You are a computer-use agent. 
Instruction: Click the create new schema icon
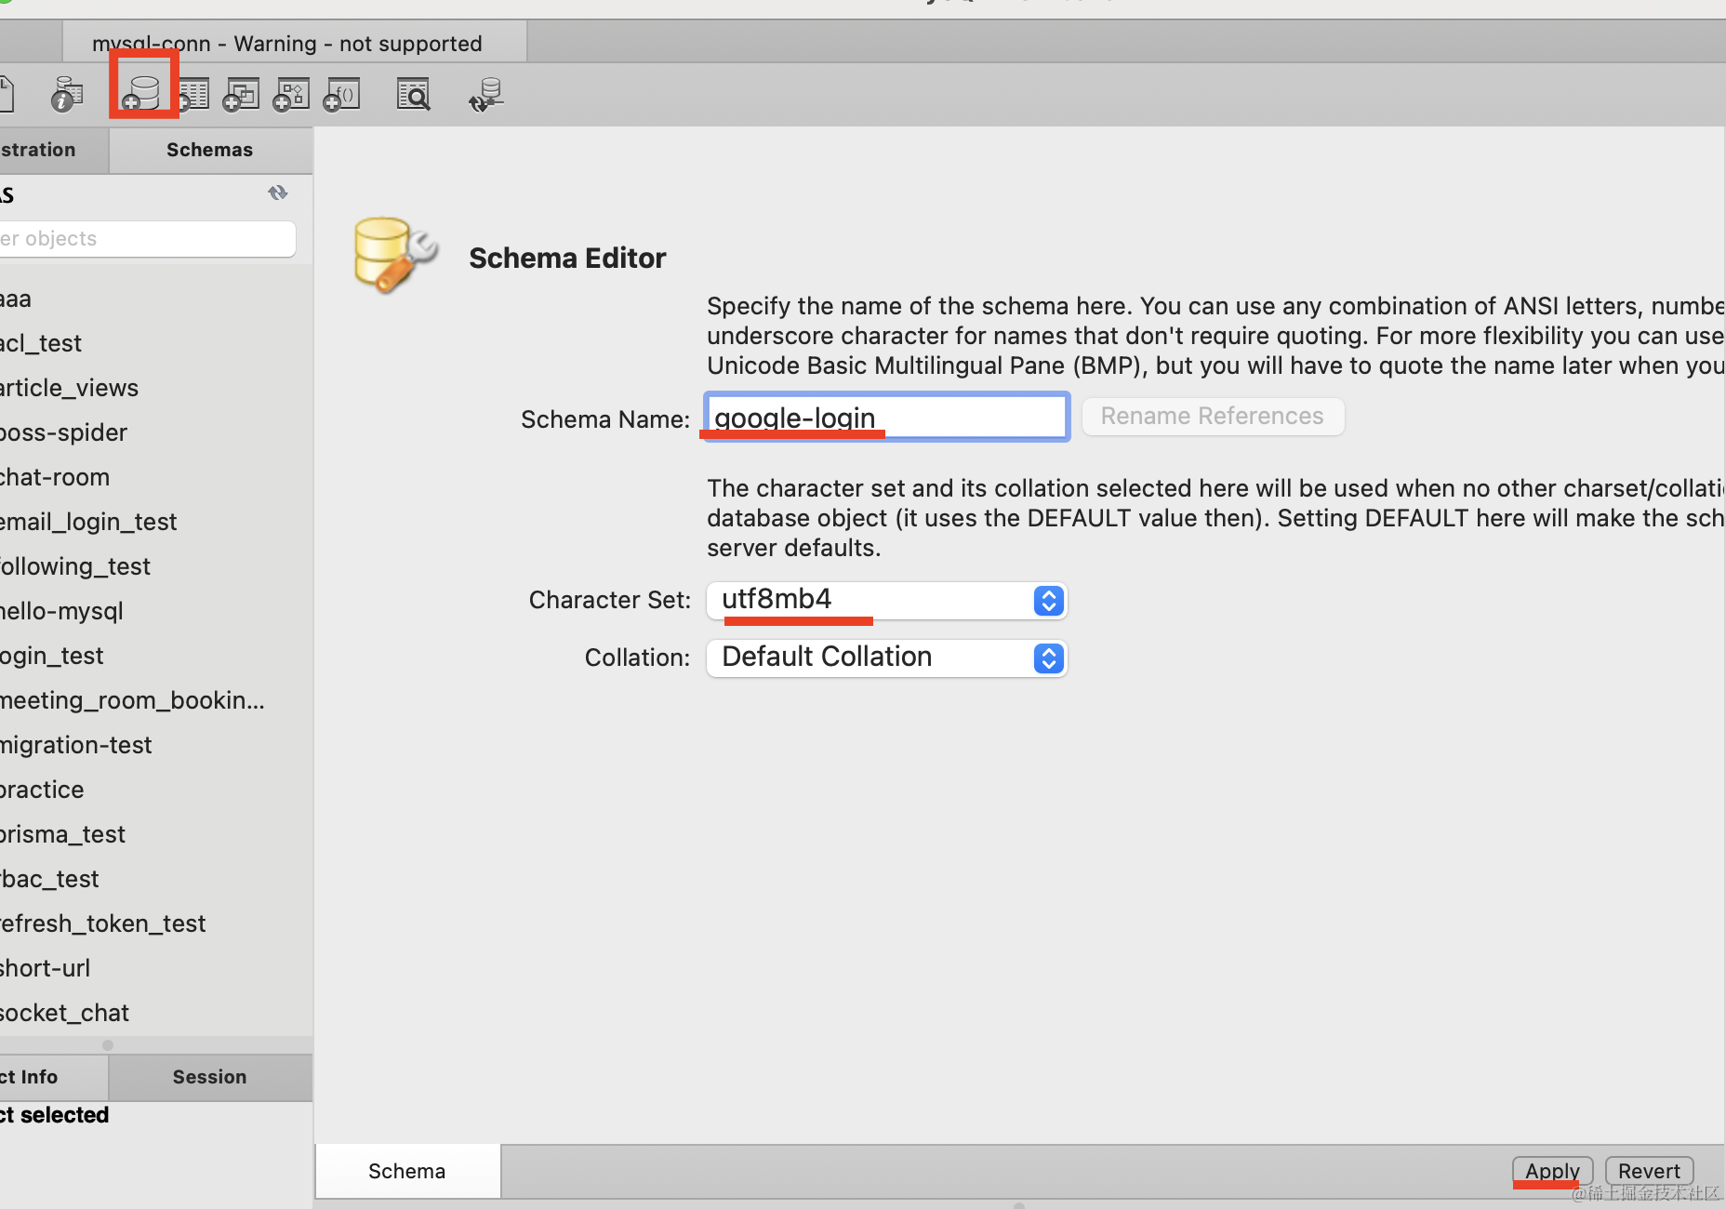142,93
